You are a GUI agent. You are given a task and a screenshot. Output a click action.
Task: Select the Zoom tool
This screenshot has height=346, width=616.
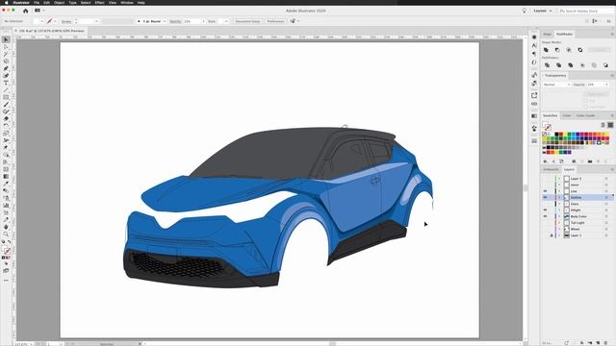(x=6, y=235)
